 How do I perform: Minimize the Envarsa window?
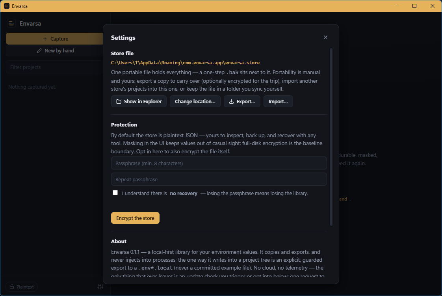pyautogui.click(x=397, y=6)
